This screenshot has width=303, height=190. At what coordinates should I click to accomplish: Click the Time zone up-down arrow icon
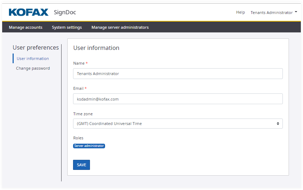coord(278,124)
